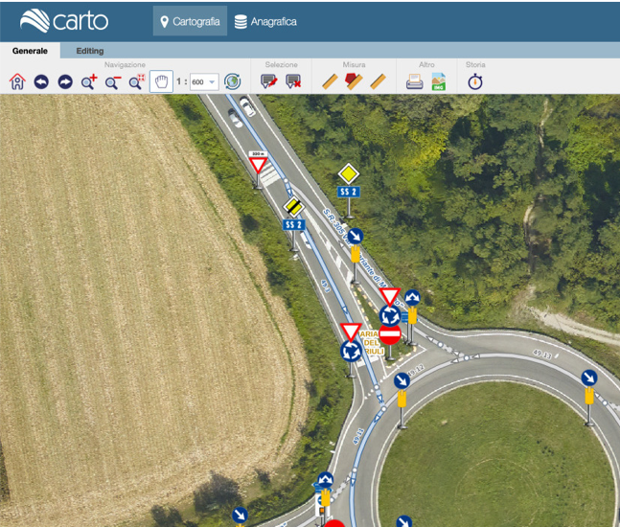Image resolution: width=620 pixels, height=527 pixels.
Task: Click the road label 49-12
Action: 415,371
